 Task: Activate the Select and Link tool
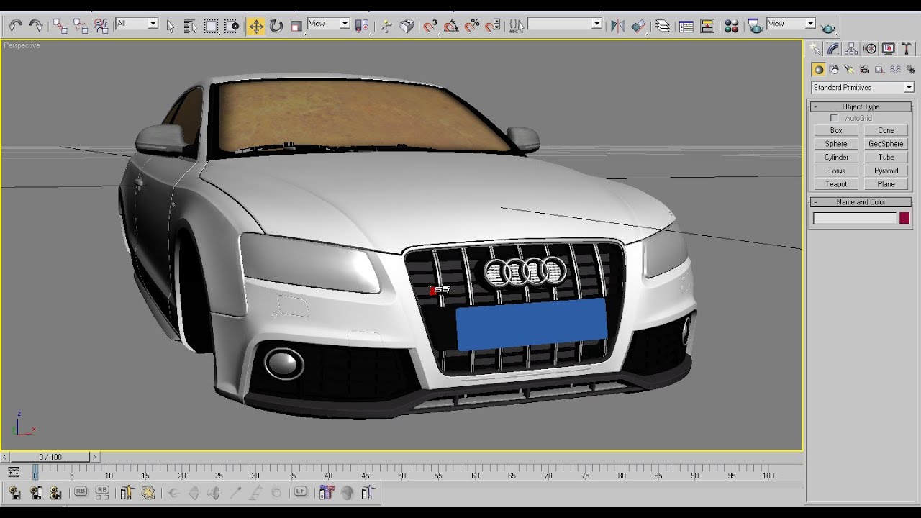60,26
